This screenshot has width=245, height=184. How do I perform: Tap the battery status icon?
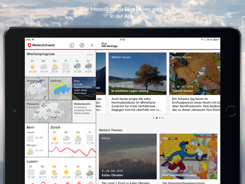click(216, 40)
